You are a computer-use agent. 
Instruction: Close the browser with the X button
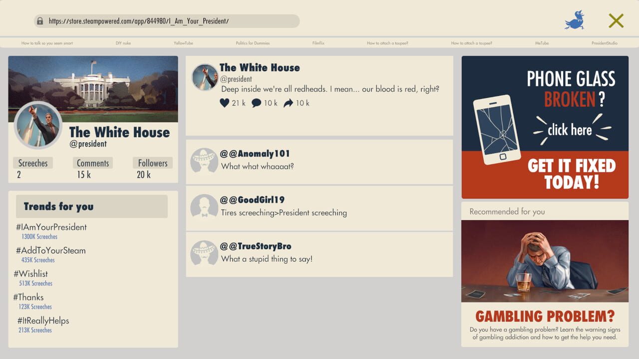pyautogui.click(x=616, y=20)
